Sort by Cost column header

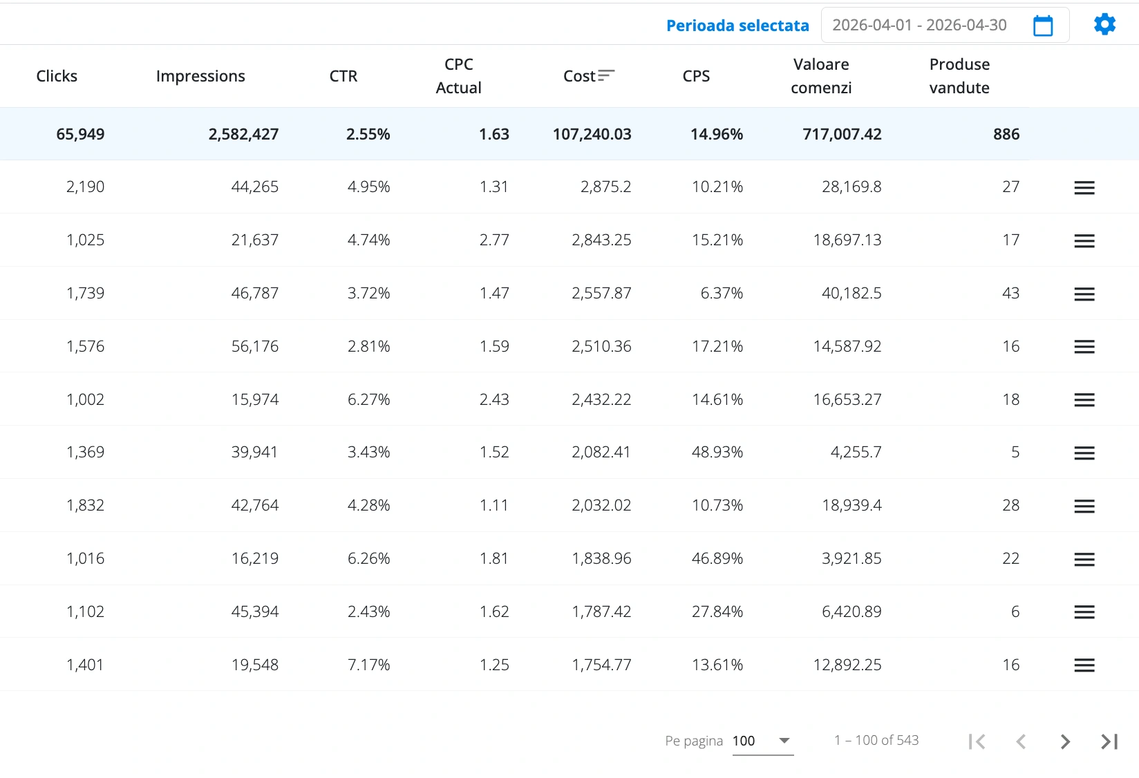pyautogui.click(x=579, y=76)
